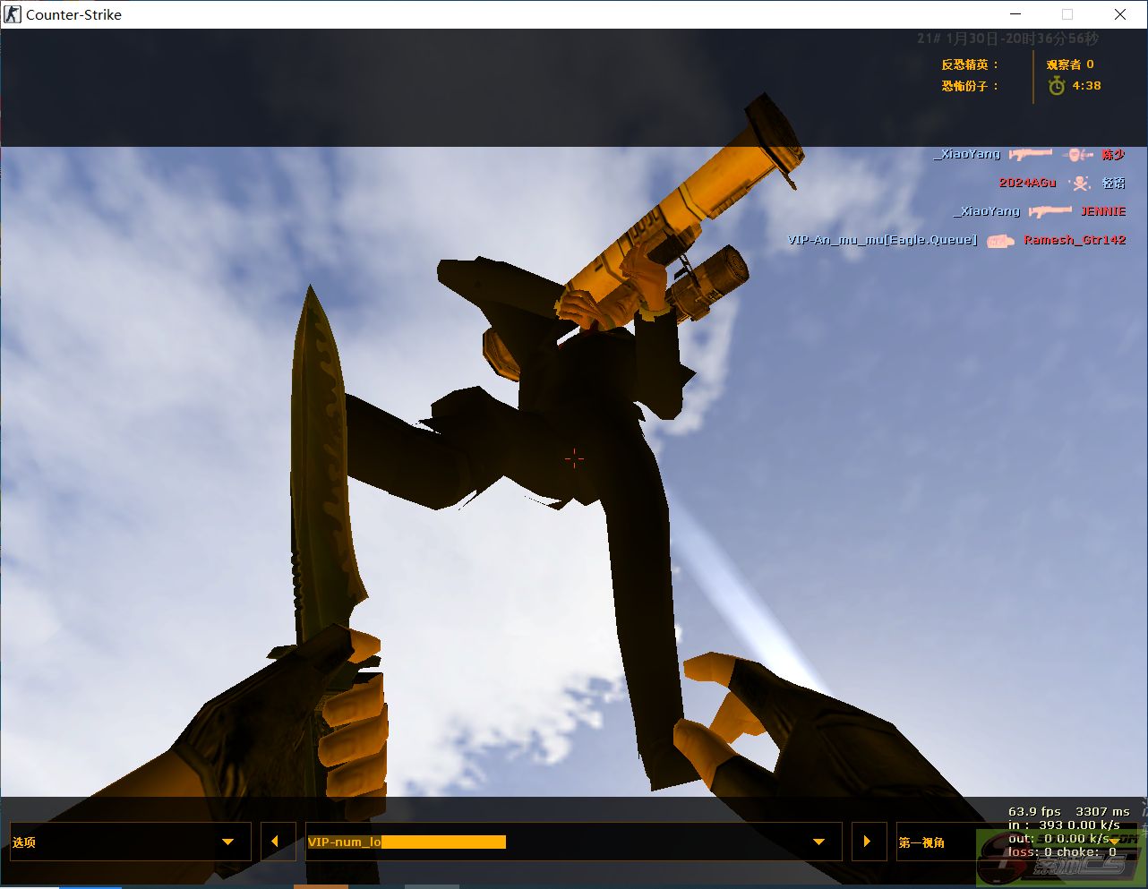Viewport: 1148px width, 889px height.
Task: Click the 反恐精英 team score label
Action: pos(970,64)
